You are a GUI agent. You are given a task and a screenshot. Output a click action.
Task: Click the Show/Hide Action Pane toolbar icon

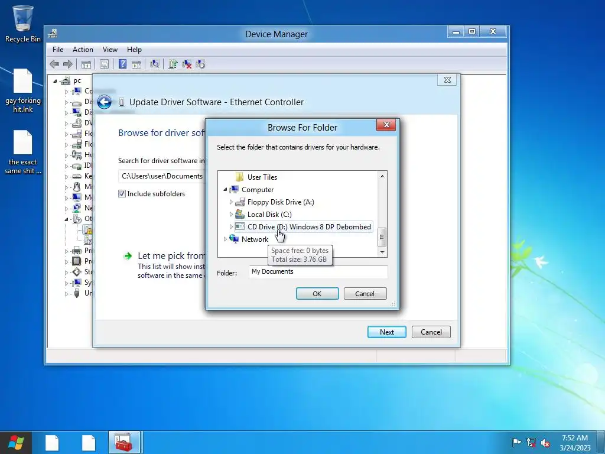(136, 64)
